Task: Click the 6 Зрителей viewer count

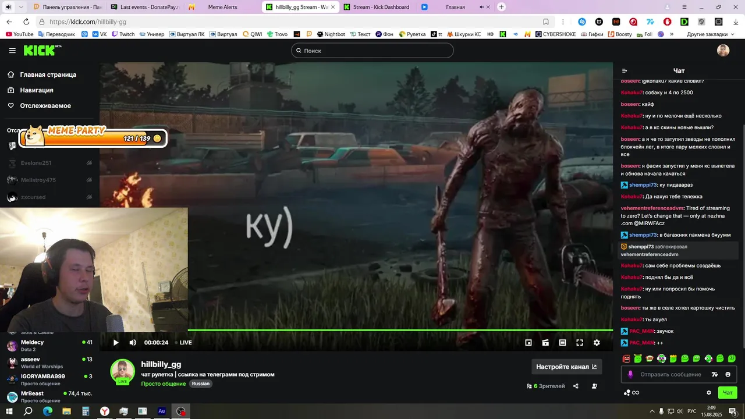Action: coord(545,386)
